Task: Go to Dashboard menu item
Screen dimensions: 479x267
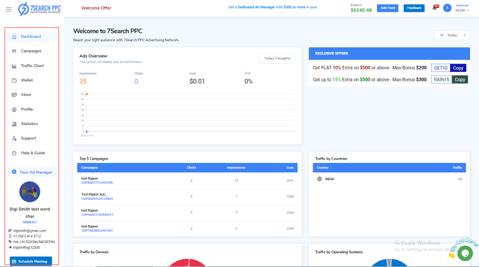Action: [x=31, y=37]
